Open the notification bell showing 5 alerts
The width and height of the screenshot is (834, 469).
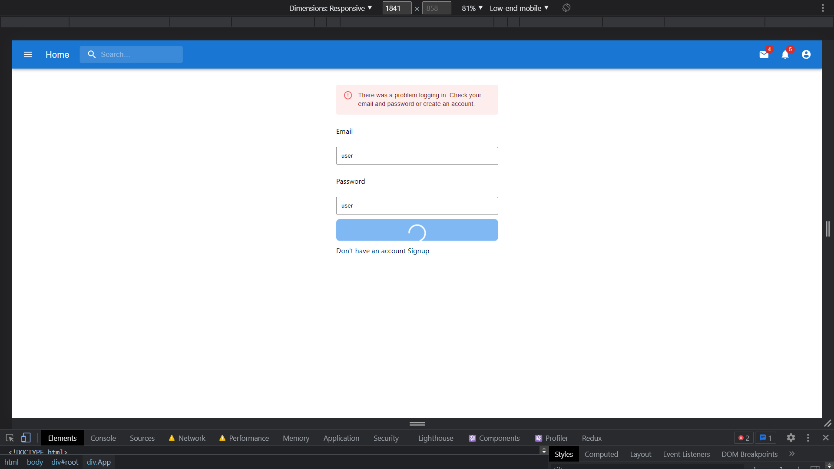[x=785, y=55]
